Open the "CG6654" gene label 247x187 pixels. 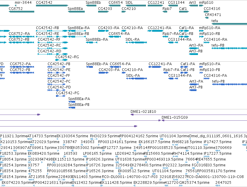coord(116,3)
